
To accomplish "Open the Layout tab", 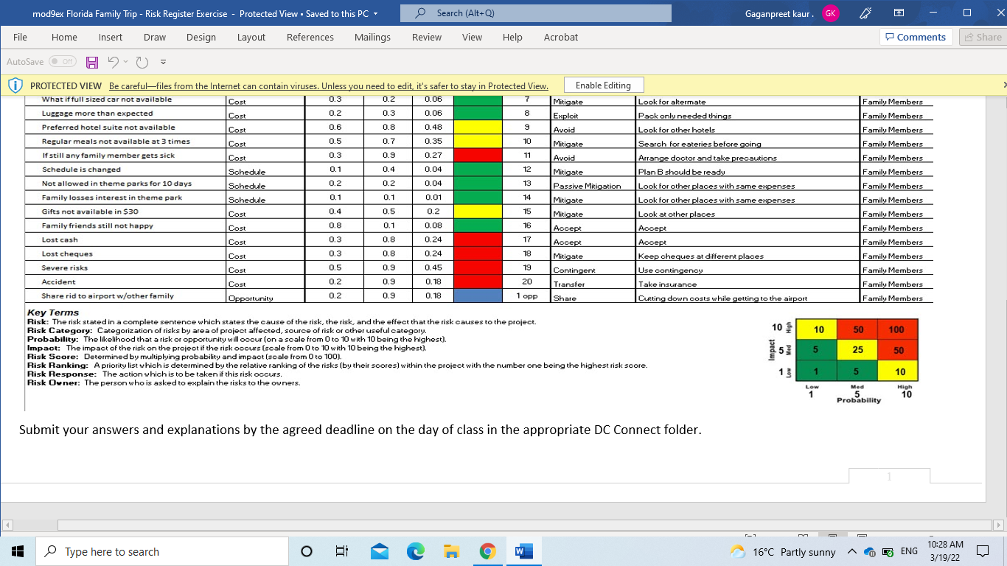I will pos(251,37).
